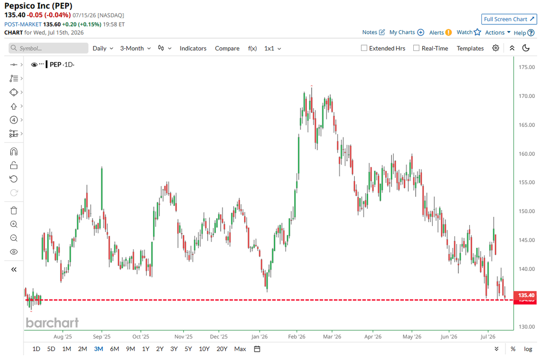
Task: Click the PEP ·1D· series label
Action: click(x=62, y=64)
